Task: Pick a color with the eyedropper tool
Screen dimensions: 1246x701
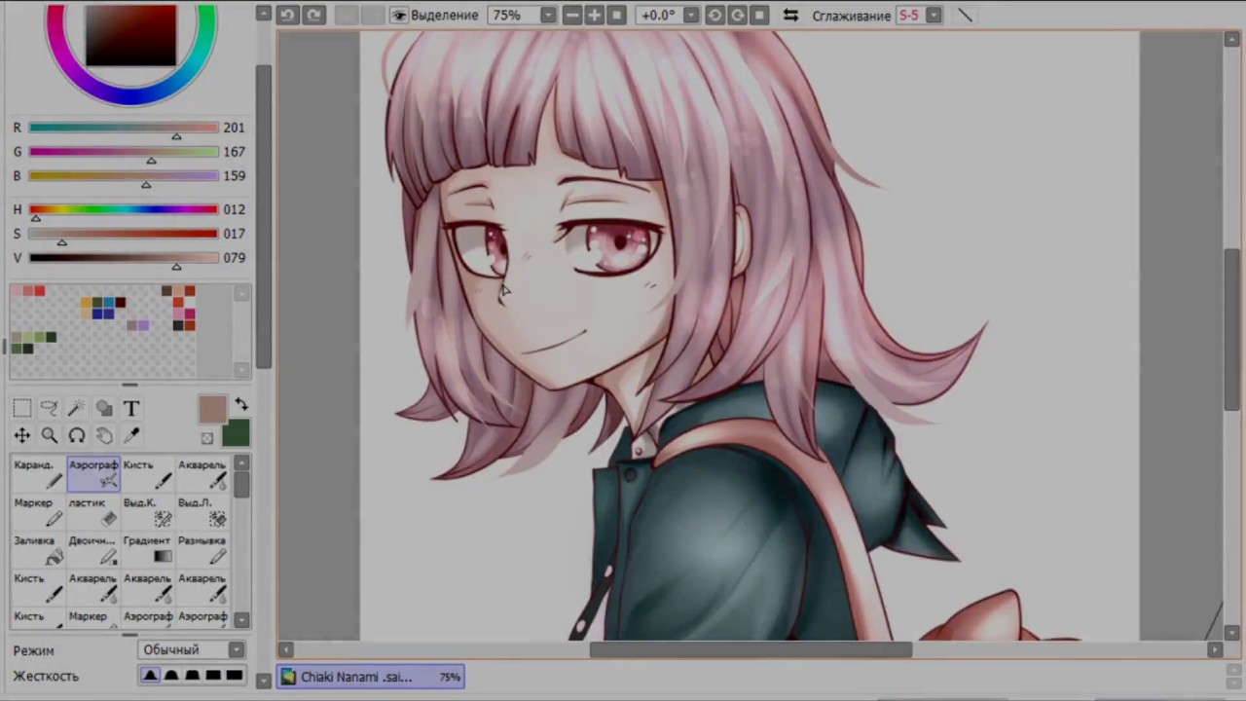Action: (x=131, y=435)
